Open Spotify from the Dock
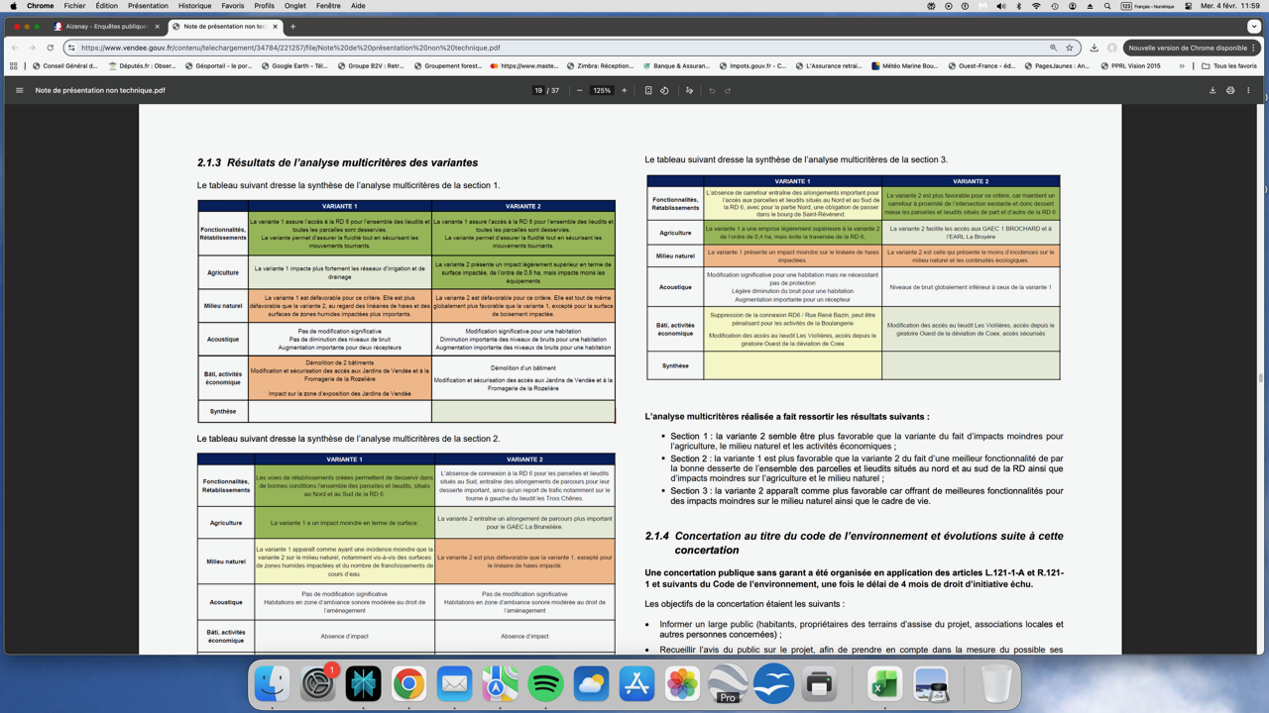The width and height of the screenshot is (1269, 713). [545, 684]
